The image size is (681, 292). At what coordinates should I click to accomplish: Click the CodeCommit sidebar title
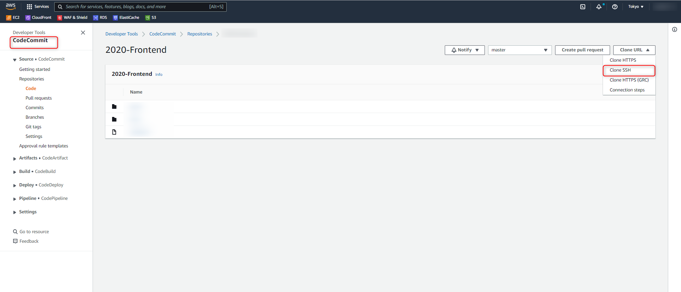[30, 40]
